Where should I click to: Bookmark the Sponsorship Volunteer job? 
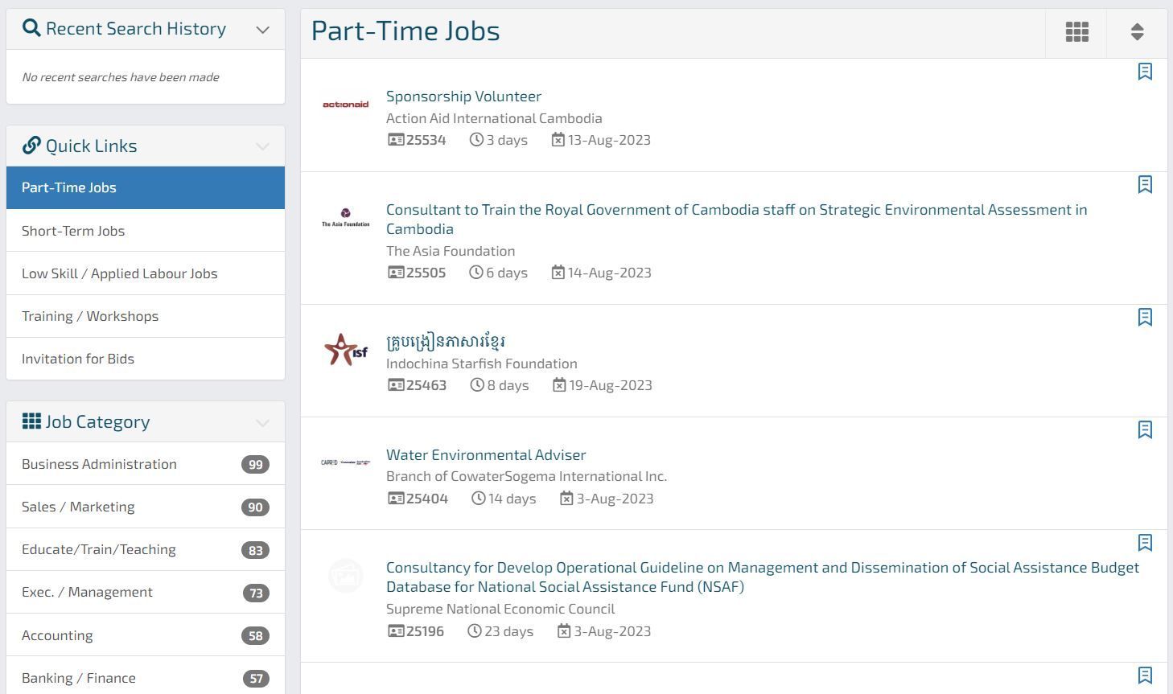pyautogui.click(x=1145, y=72)
